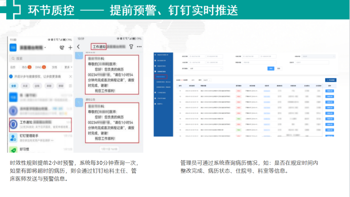
Task: Tap the green 好习惯 rocket icon
Action: pyautogui.click(x=13, y=150)
